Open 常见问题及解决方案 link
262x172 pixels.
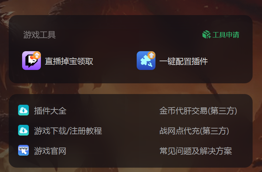(x=196, y=151)
